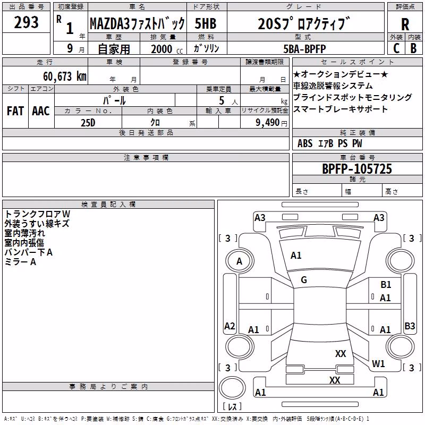Click inspector note ミラーA
Image resolution: width=425 pixels, height=425 pixels.
click(x=20, y=262)
